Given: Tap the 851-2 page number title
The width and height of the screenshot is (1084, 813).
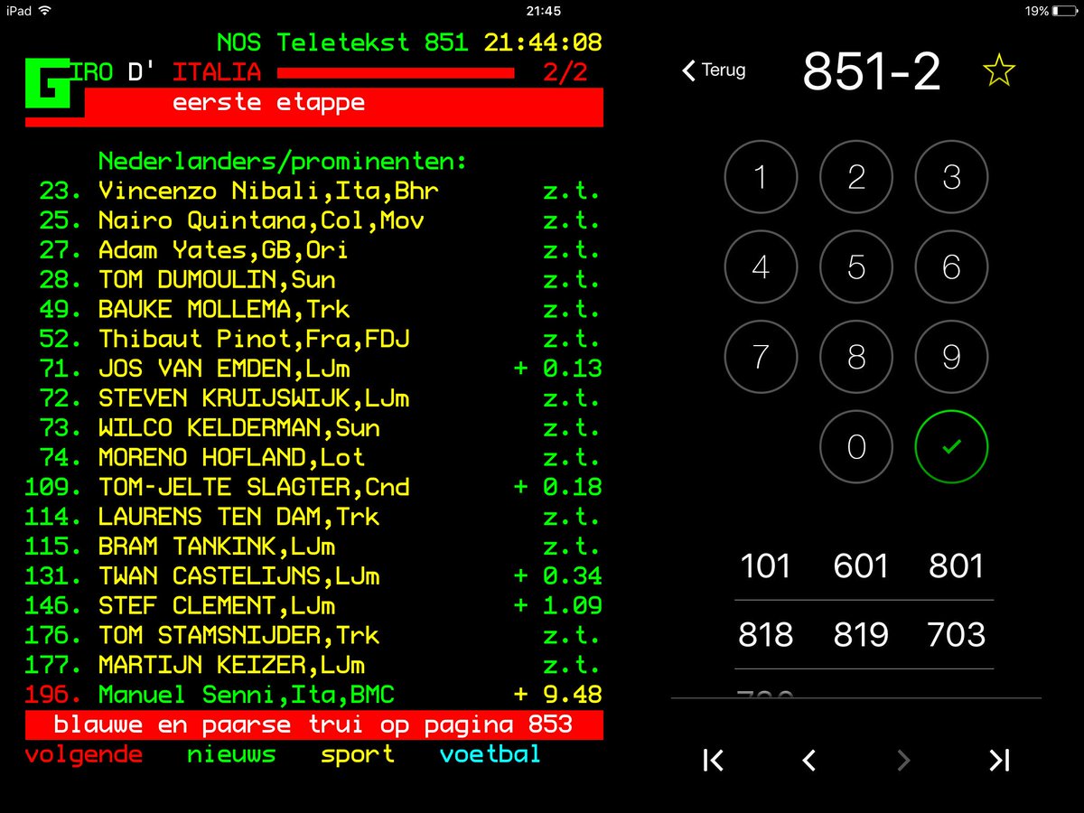Looking at the screenshot, I should [872, 71].
